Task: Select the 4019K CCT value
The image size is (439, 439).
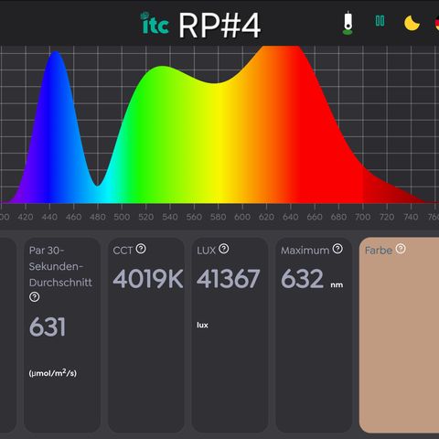Action: pyautogui.click(x=148, y=279)
